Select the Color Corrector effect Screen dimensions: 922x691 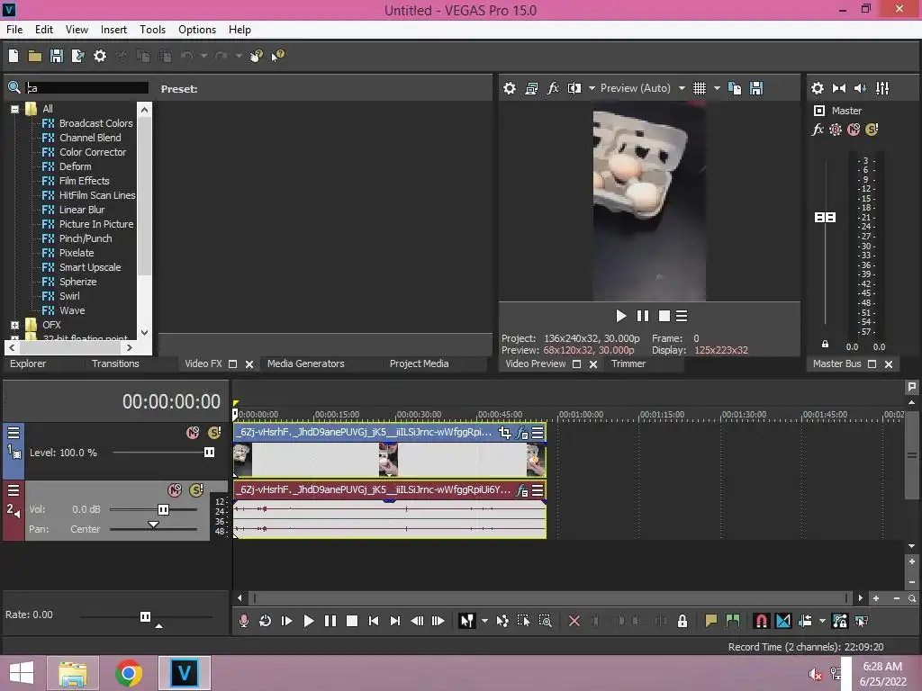(x=93, y=152)
